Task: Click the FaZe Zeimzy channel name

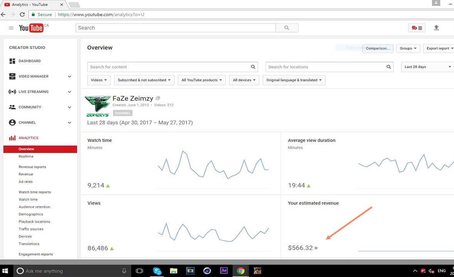Action: pos(133,98)
